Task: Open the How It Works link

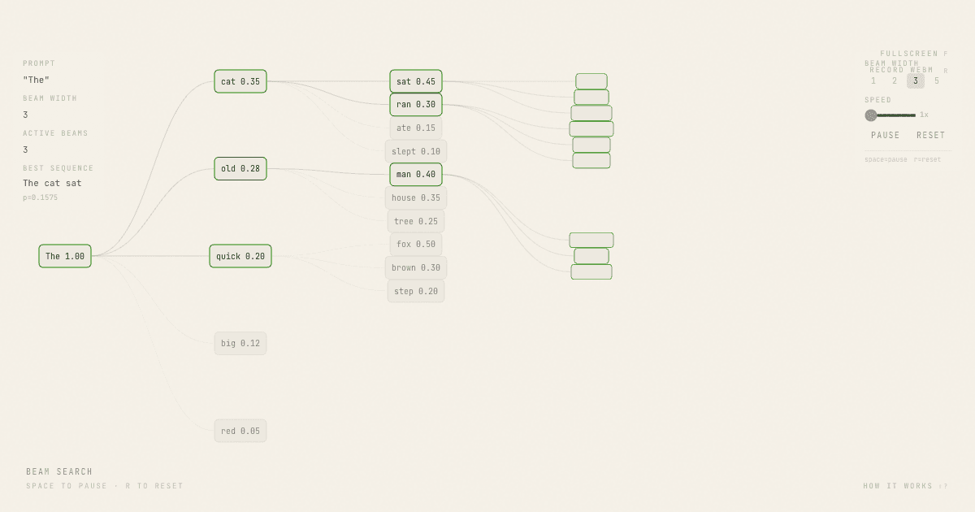Action: pyautogui.click(x=904, y=486)
